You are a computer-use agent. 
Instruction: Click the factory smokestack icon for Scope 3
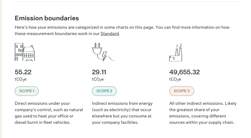click(x=176, y=52)
